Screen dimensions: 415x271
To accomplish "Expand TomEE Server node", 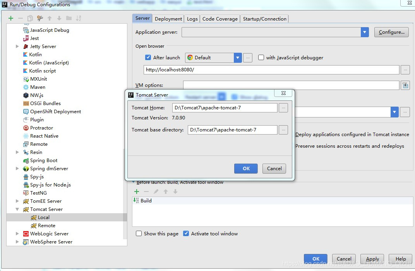I will [x=17, y=201].
